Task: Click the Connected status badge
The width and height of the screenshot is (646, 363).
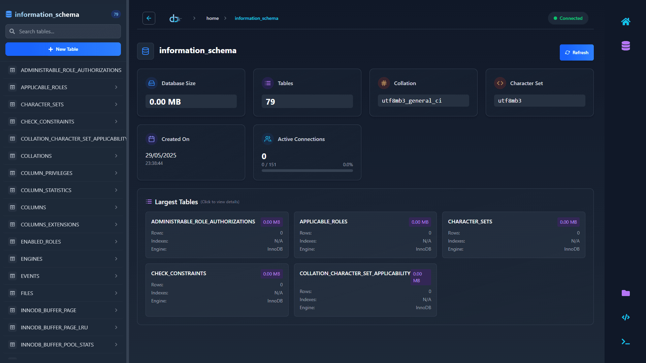Action: [x=568, y=18]
